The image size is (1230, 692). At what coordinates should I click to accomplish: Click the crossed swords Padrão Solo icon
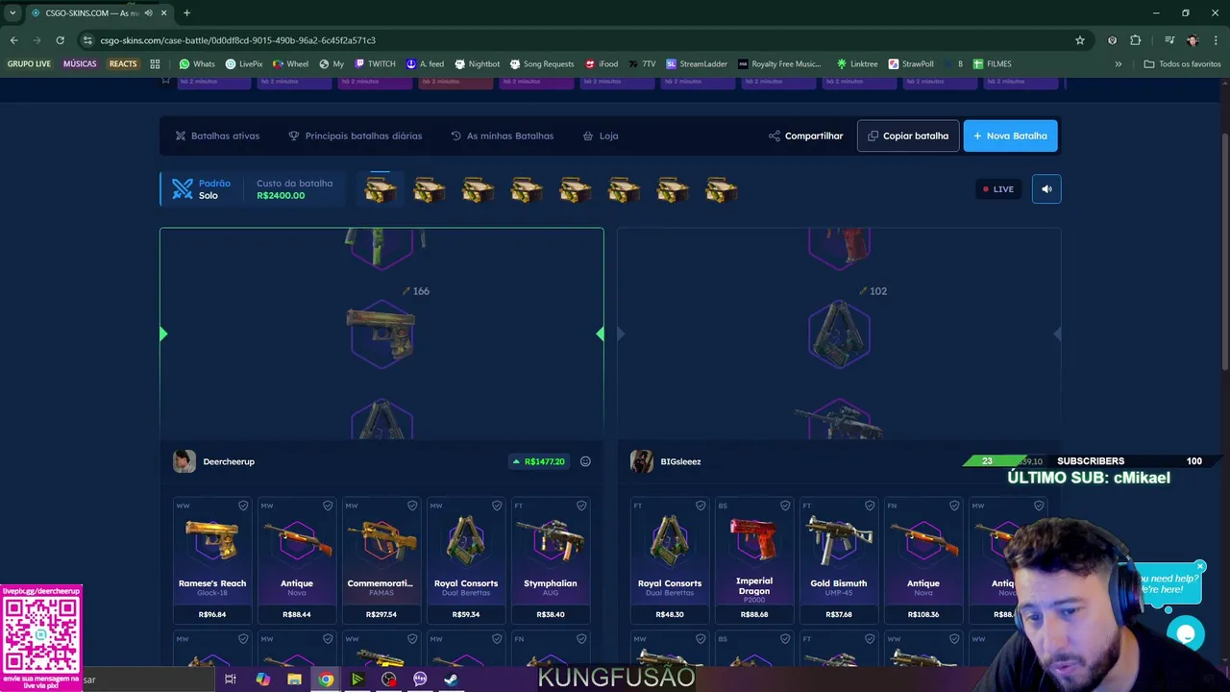point(183,189)
